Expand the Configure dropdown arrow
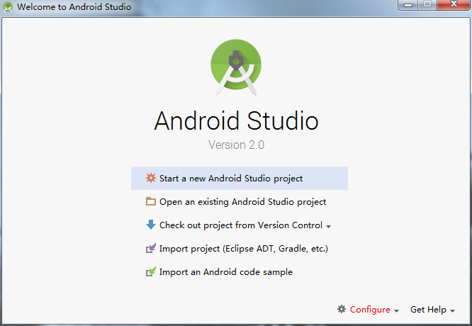The width and height of the screenshot is (472, 326). click(396, 311)
